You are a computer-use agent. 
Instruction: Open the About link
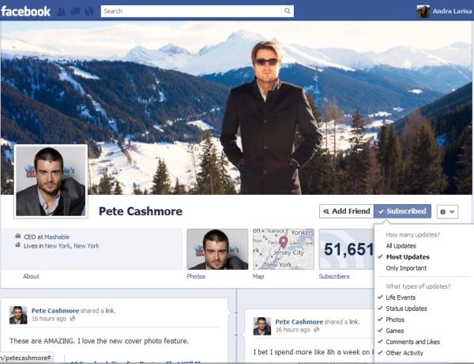tap(31, 276)
